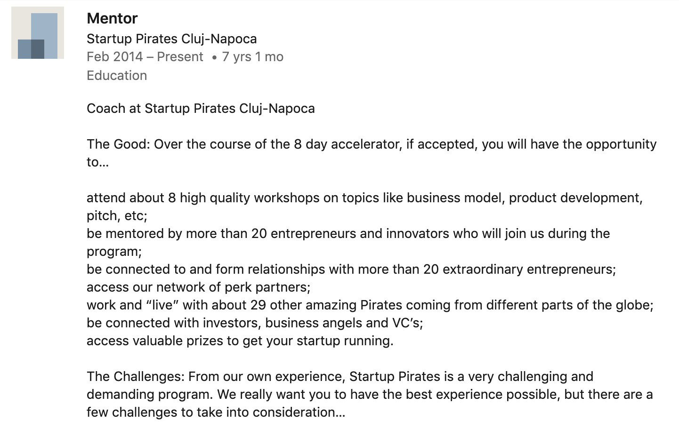Click the single-word "program;" line
The image size is (679, 428).
(x=114, y=251)
